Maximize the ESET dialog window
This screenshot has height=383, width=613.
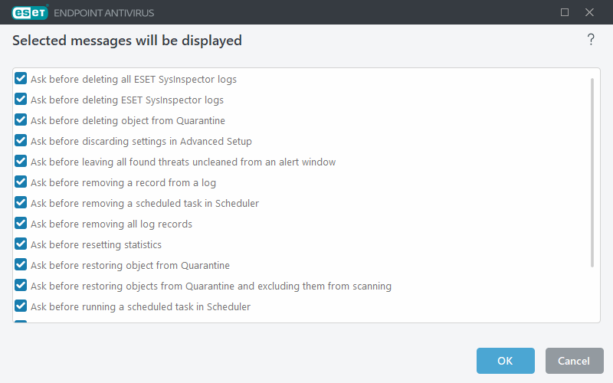565,12
